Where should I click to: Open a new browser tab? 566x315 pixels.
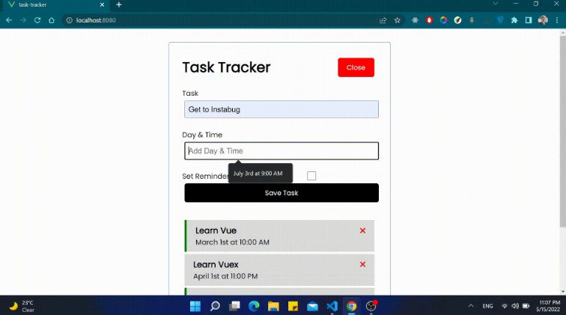coord(118,4)
